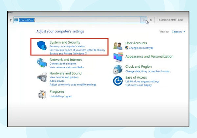
Task: Click the Appearance and Personalization monitor icon
Action: coord(118,57)
